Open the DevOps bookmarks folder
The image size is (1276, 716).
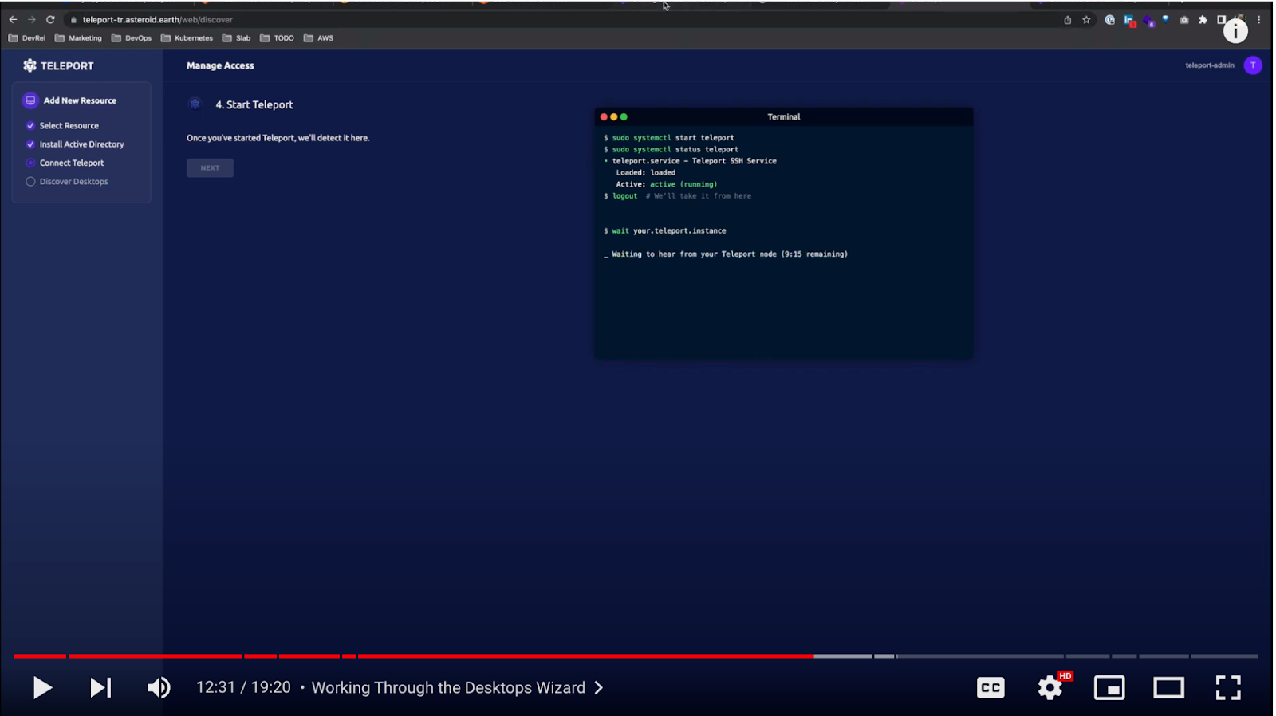(132, 38)
